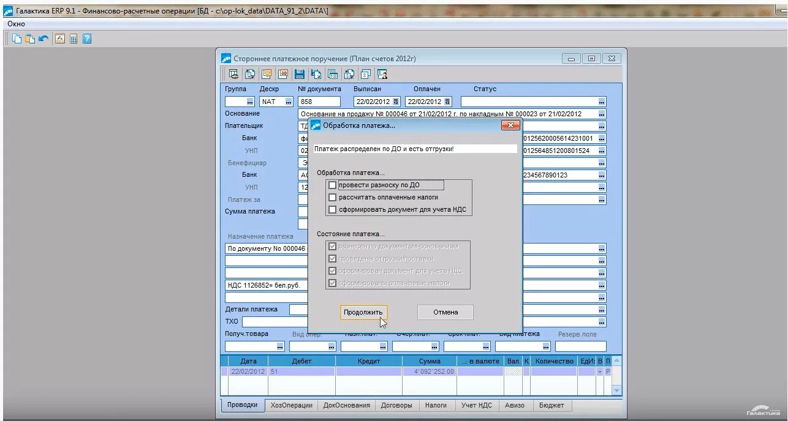Switch to Договоры tab
This screenshot has width=788, height=421.
point(396,405)
